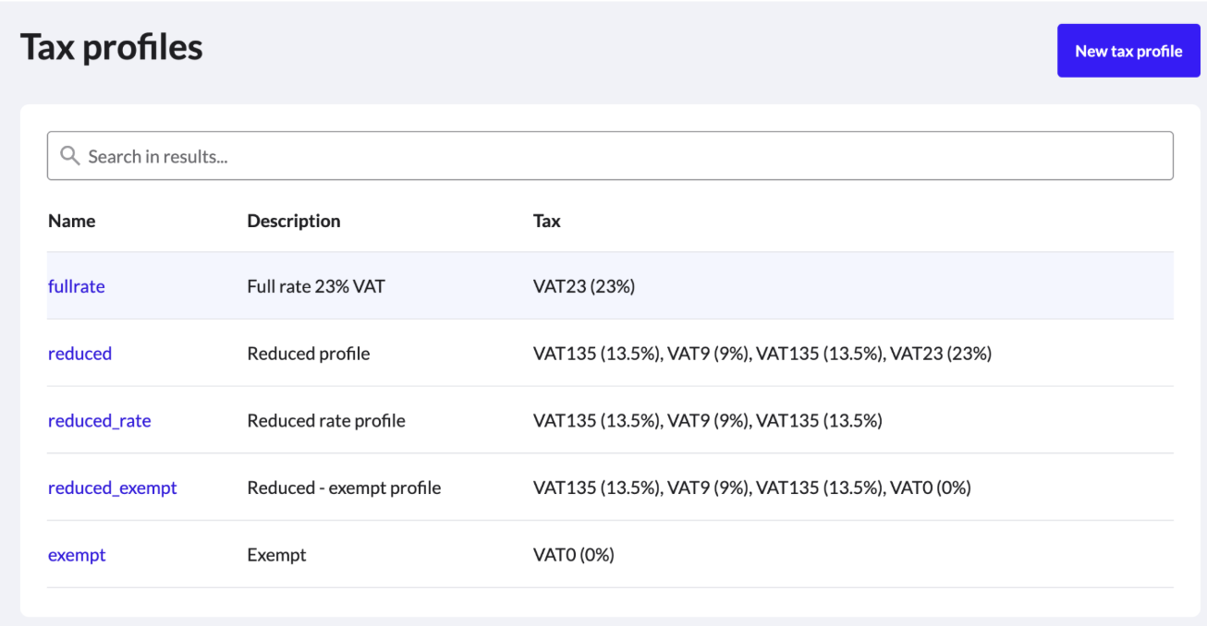The image size is (1207, 626).
Task: Select the 'Full rate 23% VAT' description cell
Action: click(316, 286)
